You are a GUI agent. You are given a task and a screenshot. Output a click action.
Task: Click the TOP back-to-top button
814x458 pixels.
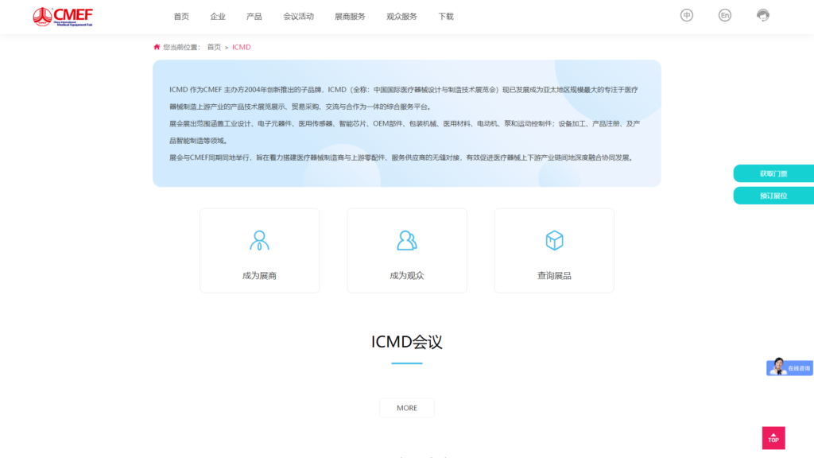click(x=773, y=438)
